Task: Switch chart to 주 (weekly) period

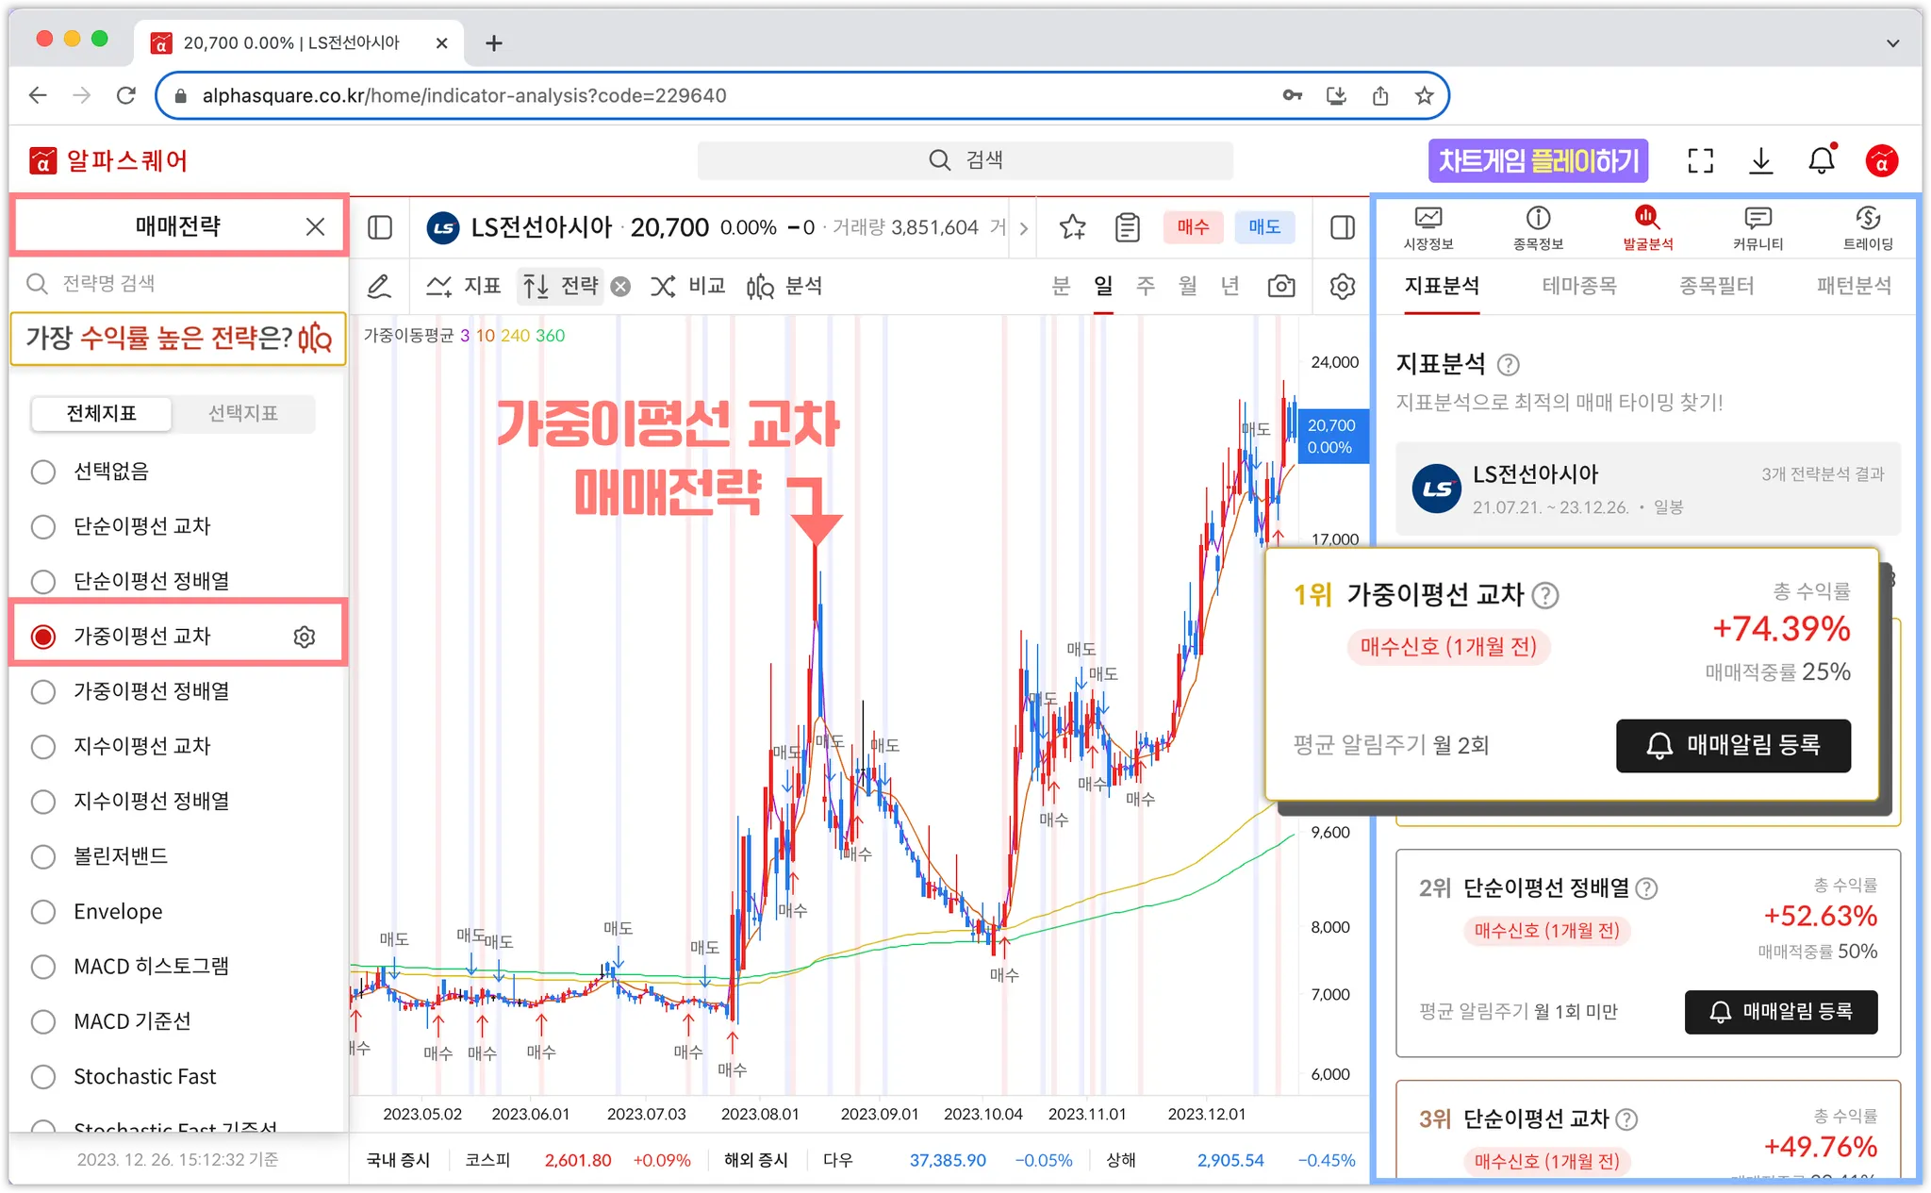Action: 1145,286
